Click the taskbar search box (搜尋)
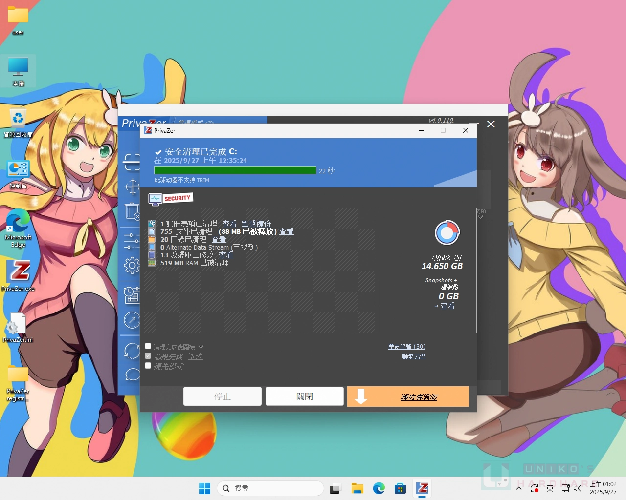The width and height of the screenshot is (626, 500). click(270, 488)
